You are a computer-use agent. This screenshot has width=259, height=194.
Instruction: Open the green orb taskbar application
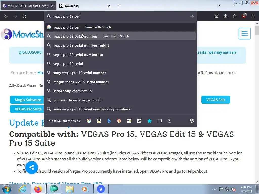pos(54,189)
